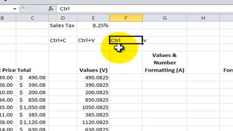233x131 pixels.
Task: Select column H header
Action: pyautogui.click(x=203, y=18)
